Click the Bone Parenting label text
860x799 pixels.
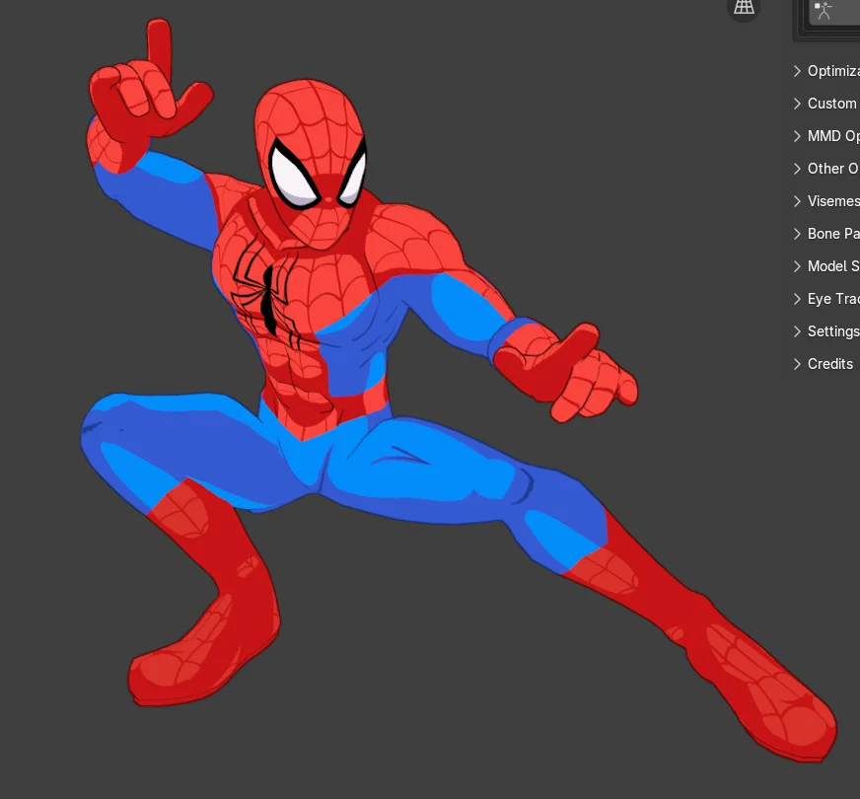click(x=833, y=234)
